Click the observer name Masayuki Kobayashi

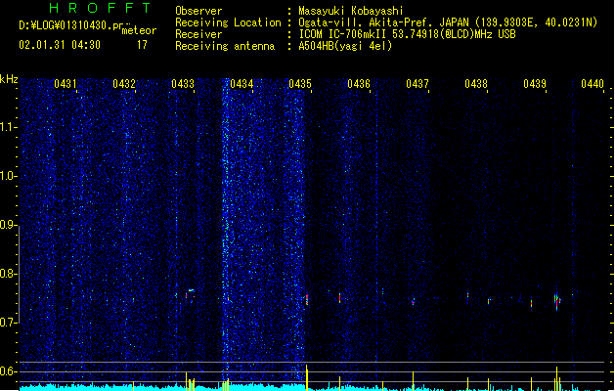point(351,11)
